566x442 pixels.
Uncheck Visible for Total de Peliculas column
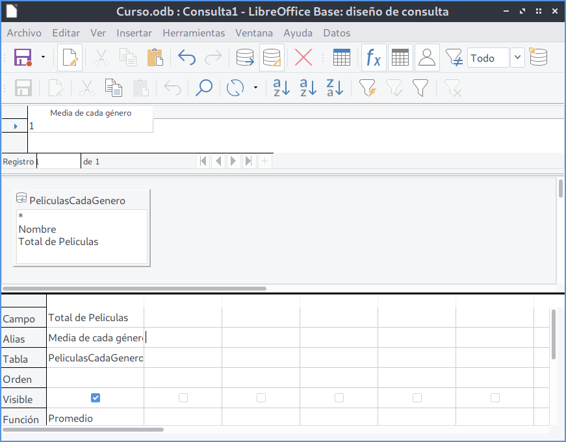[x=96, y=398]
